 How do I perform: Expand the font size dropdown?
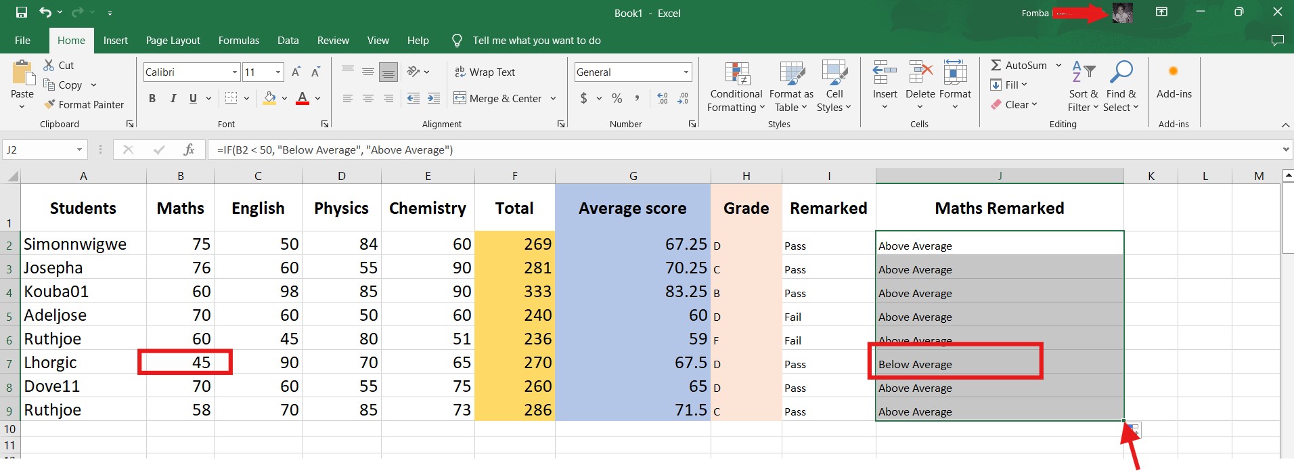coord(278,72)
